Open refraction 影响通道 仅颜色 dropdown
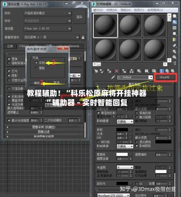The image size is (181, 197). 125,146
